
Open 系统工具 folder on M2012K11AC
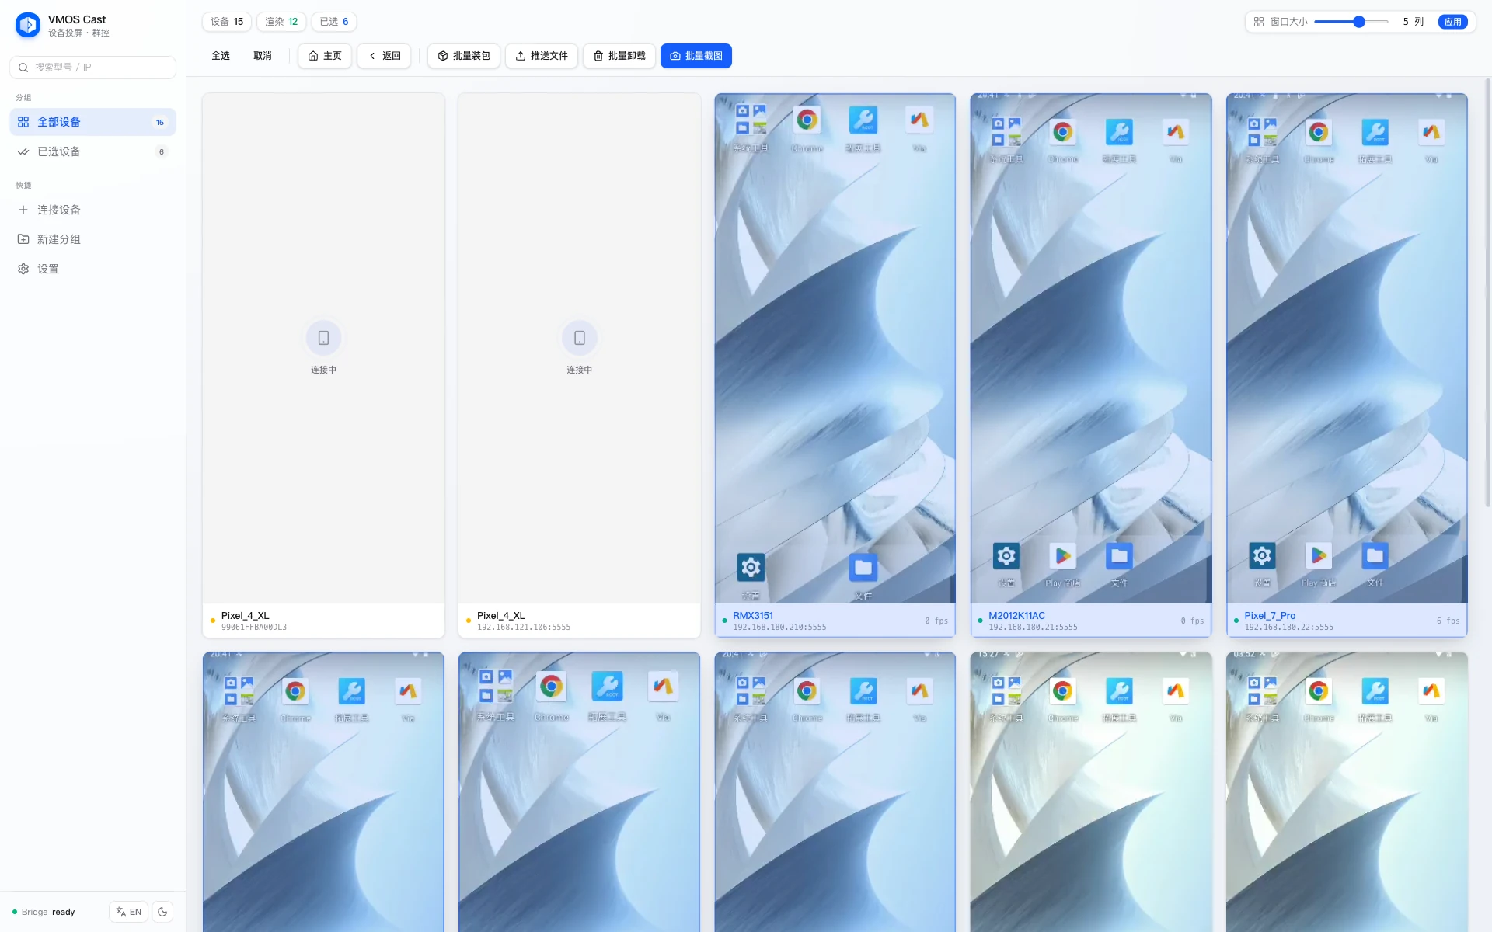1006,132
